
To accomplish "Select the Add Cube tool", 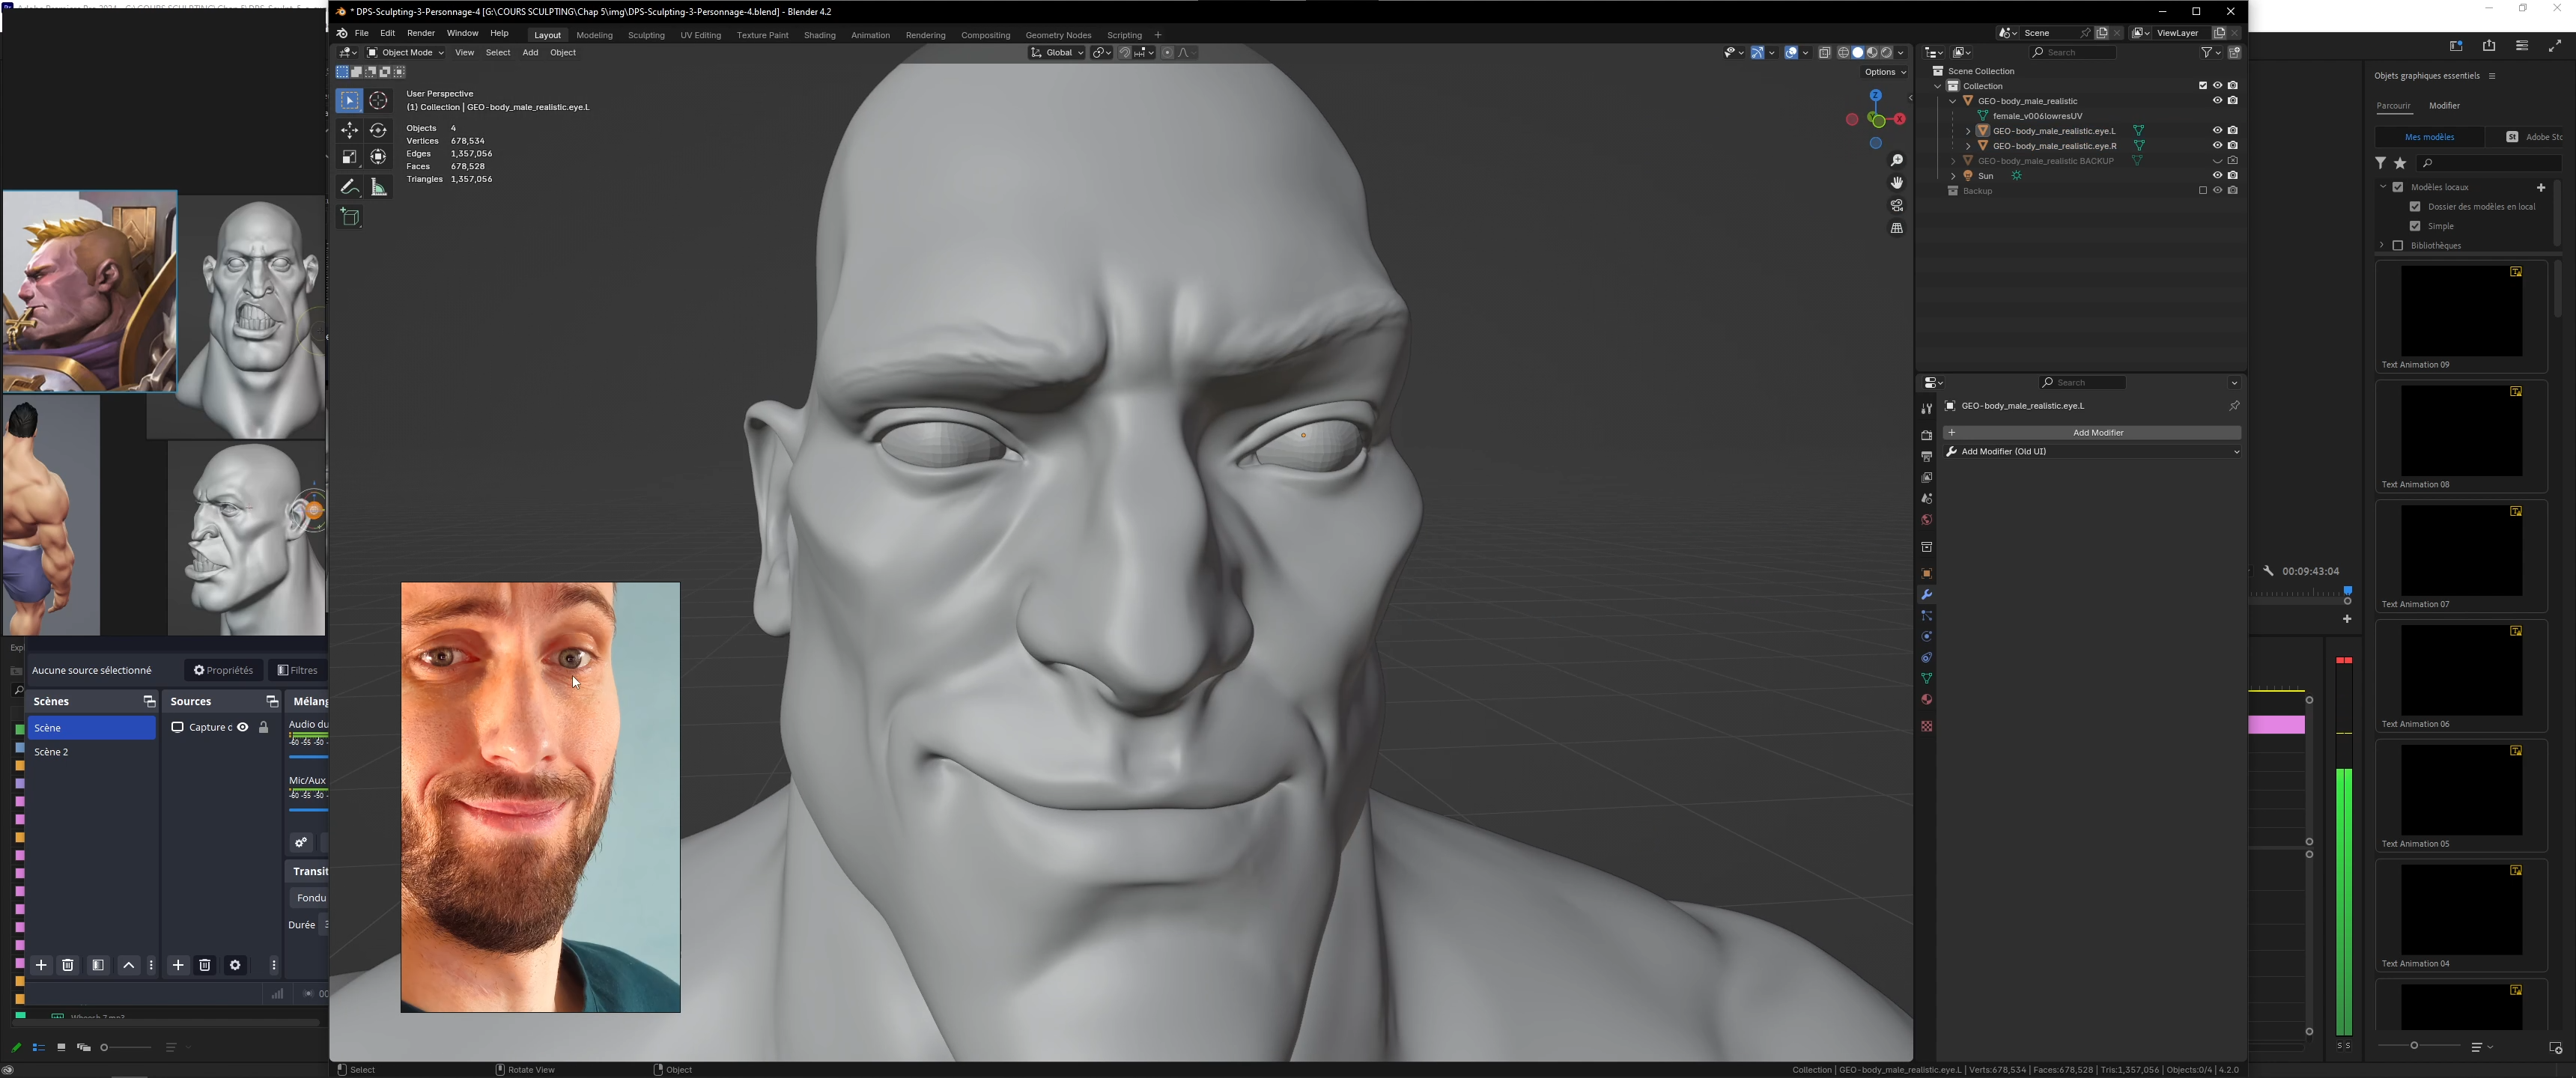I will (x=349, y=217).
